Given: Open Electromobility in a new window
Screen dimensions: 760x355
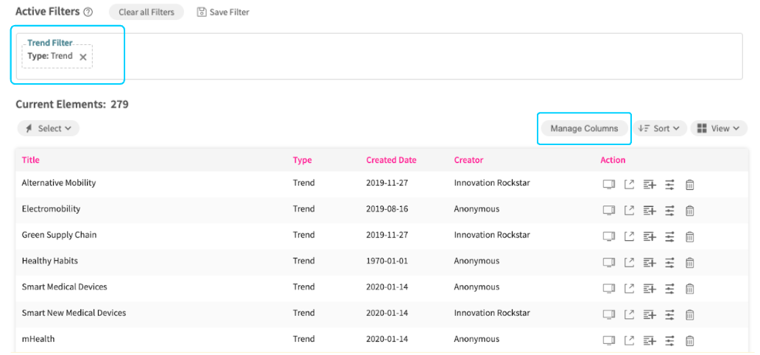Looking at the screenshot, I should pos(629,210).
